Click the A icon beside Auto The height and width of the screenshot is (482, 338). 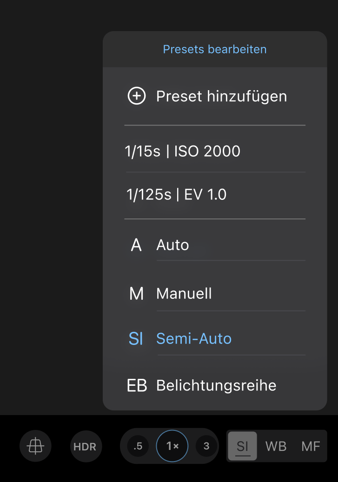click(x=136, y=245)
